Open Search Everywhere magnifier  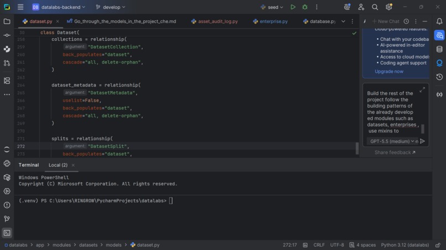(375, 7)
